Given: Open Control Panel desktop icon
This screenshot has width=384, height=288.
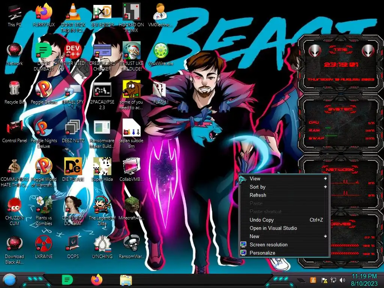Looking at the screenshot, I should 15,131.
